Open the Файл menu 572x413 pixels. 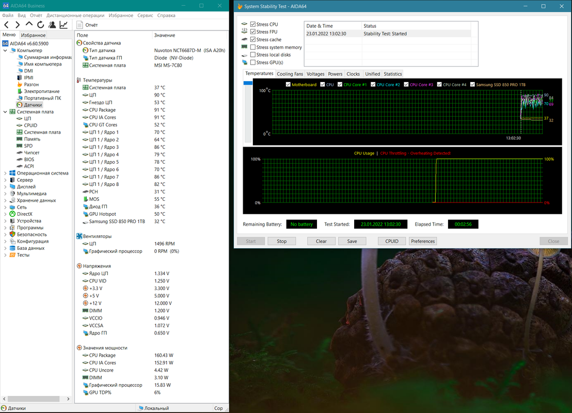coord(8,15)
